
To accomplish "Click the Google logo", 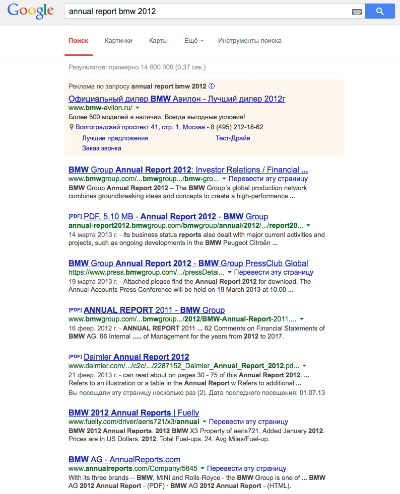I will 31,11.
